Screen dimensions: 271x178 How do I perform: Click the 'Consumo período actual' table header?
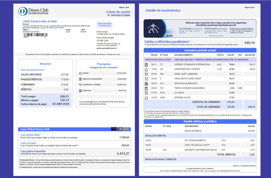click(200, 50)
